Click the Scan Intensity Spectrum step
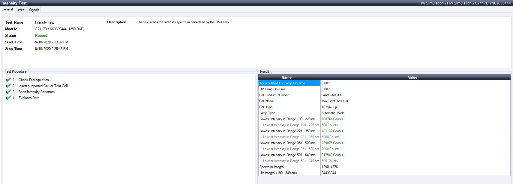 38,92
